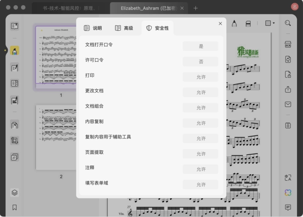
Task: Open the Fill and Sign tool in left sidebar
Action: [14, 100]
